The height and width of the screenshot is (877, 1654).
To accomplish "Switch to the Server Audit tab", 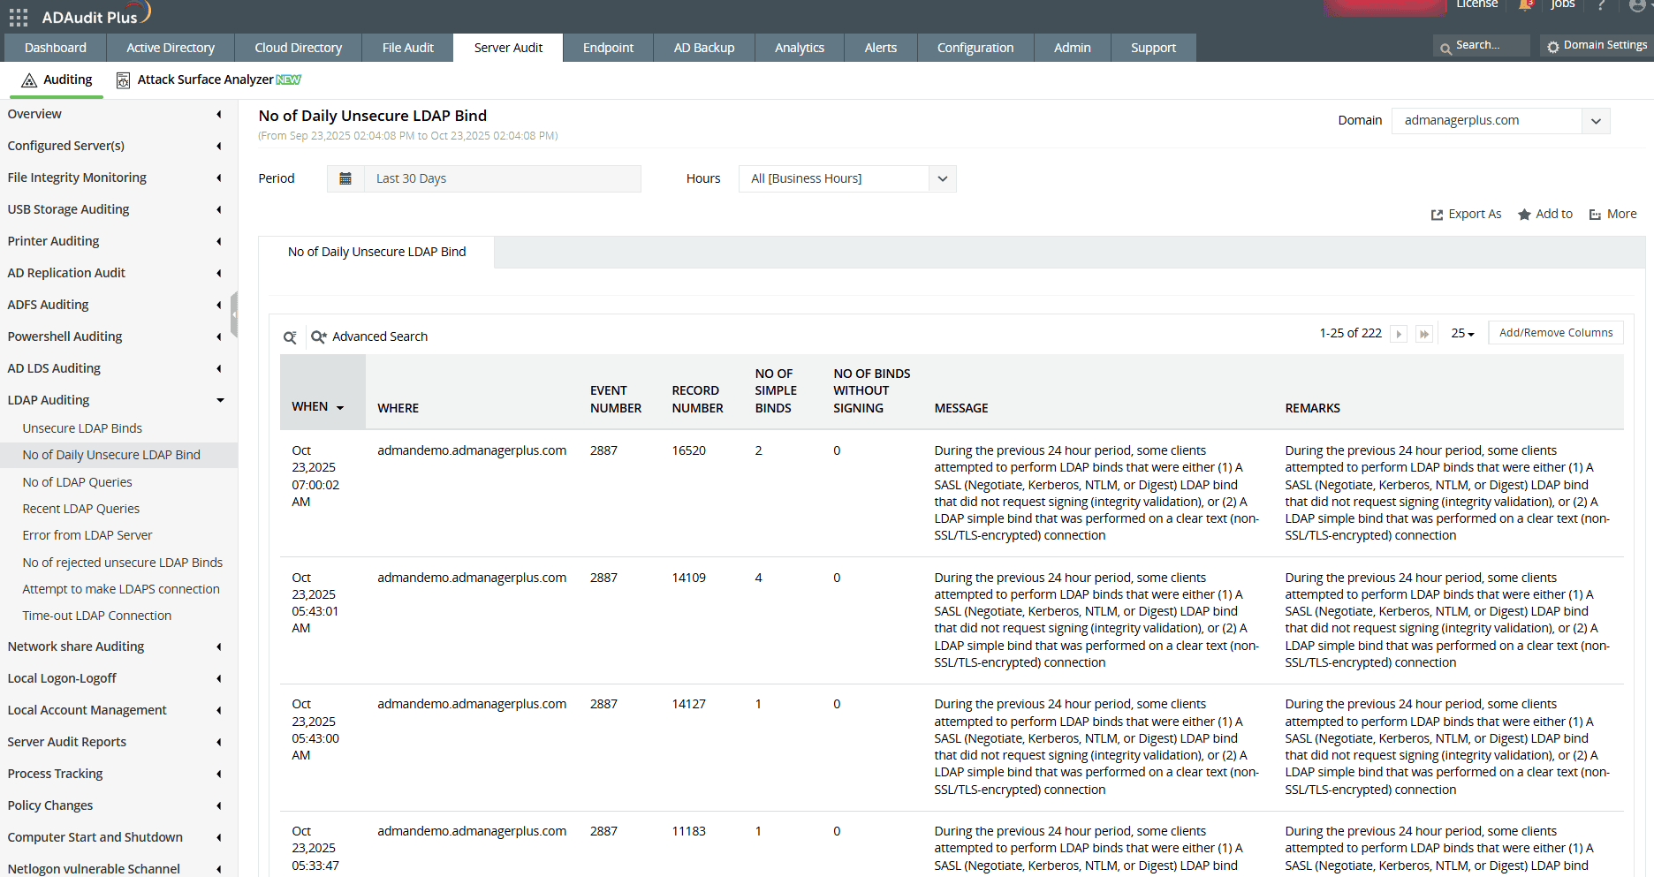I will (x=508, y=48).
